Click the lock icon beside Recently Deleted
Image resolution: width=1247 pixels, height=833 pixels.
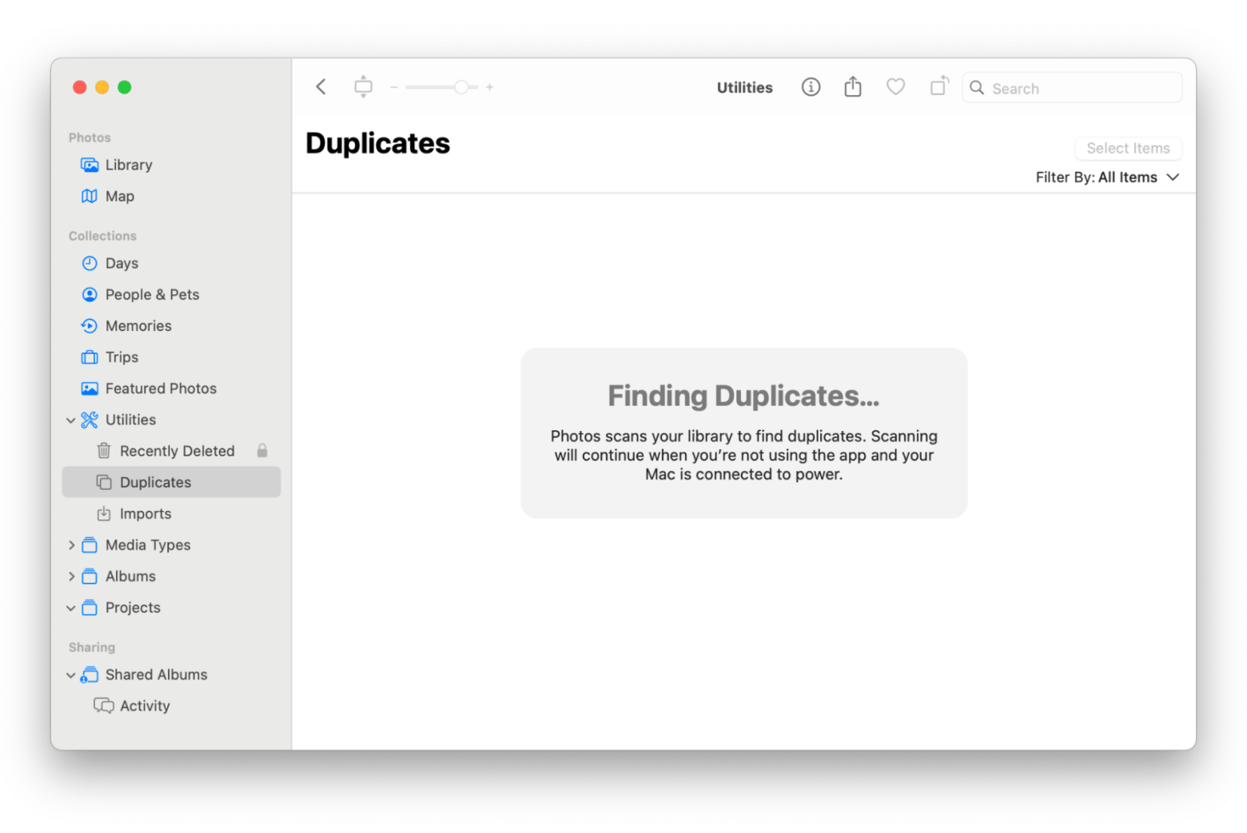(x=262, y=451)
